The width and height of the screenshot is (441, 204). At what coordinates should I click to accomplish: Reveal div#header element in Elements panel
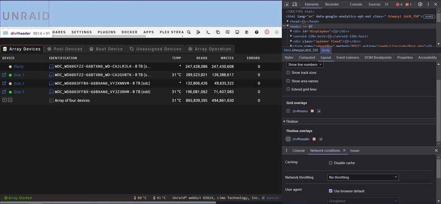coord(320,139)
